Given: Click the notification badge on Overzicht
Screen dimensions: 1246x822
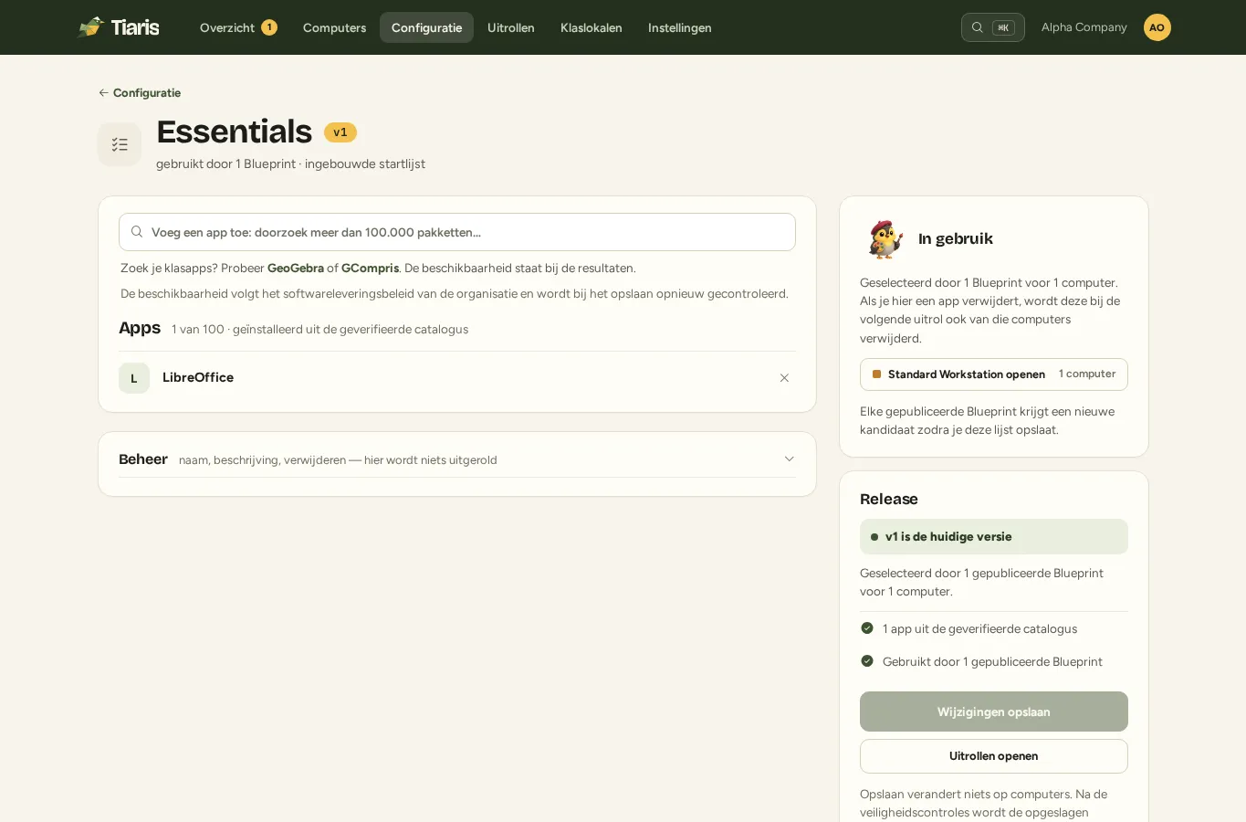Looking at the screenshot, I should (269, 27).
